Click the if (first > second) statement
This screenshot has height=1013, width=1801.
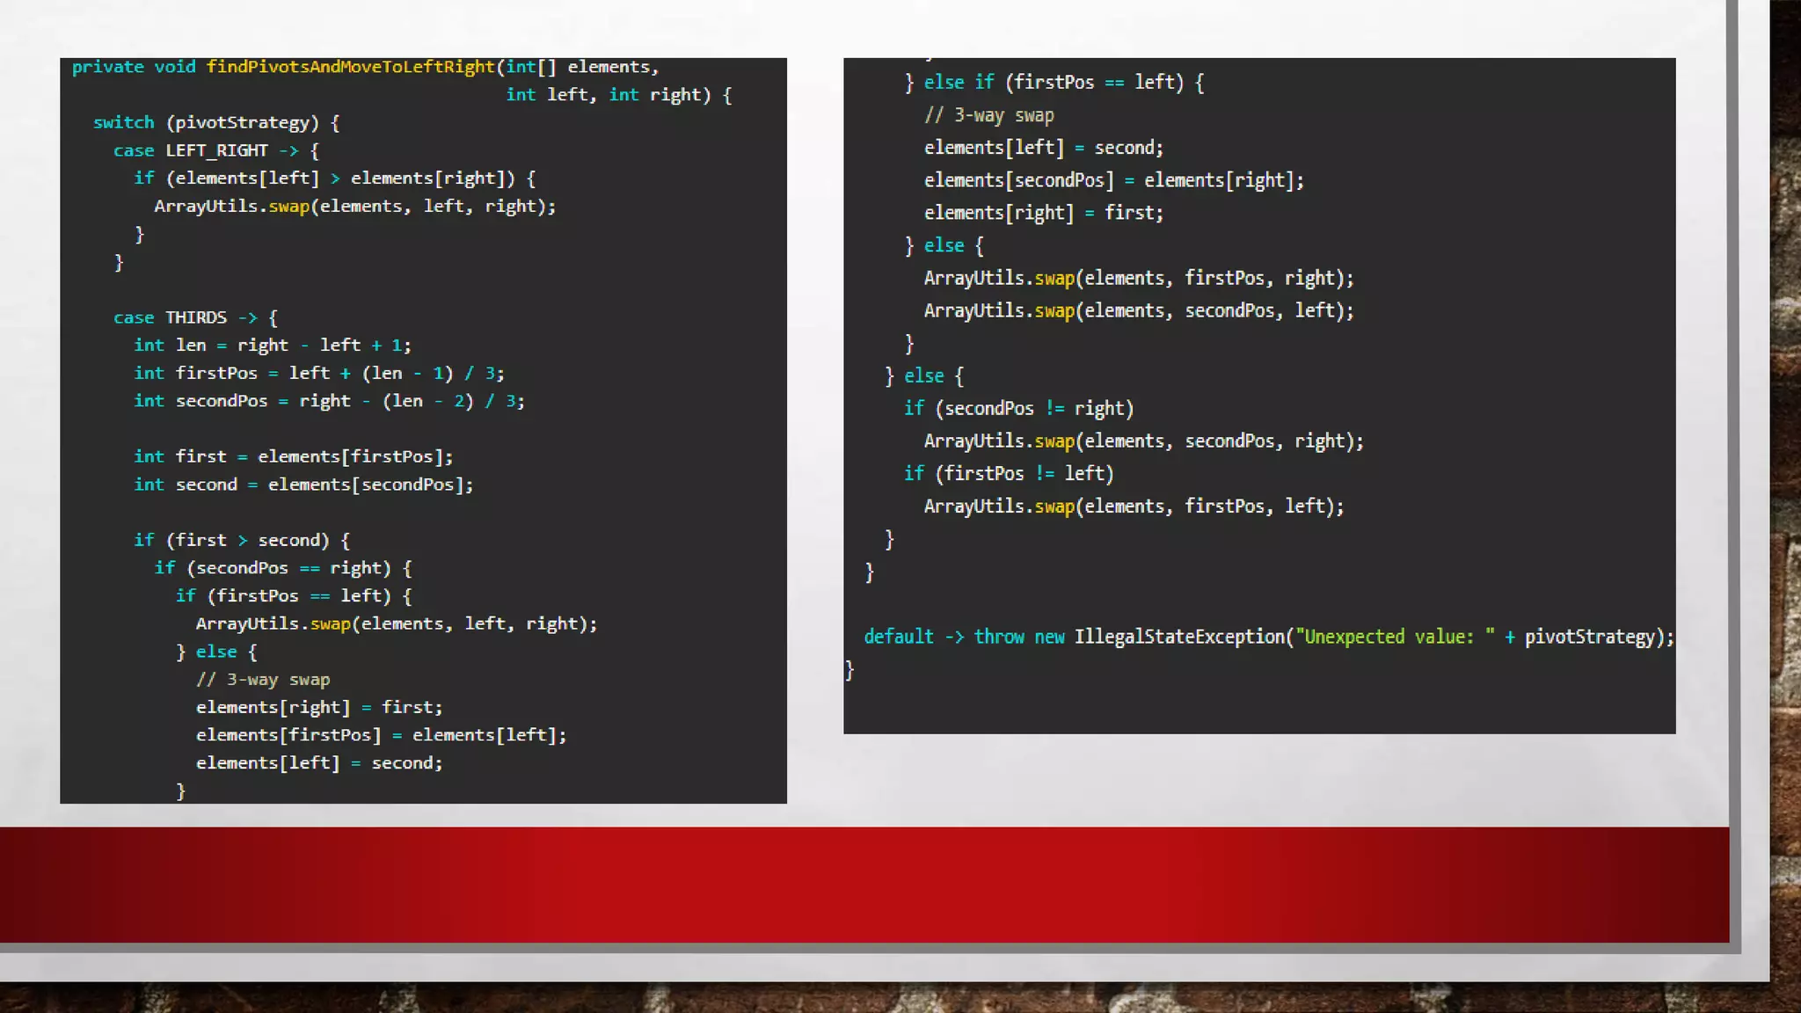click(x=241, y=540)
